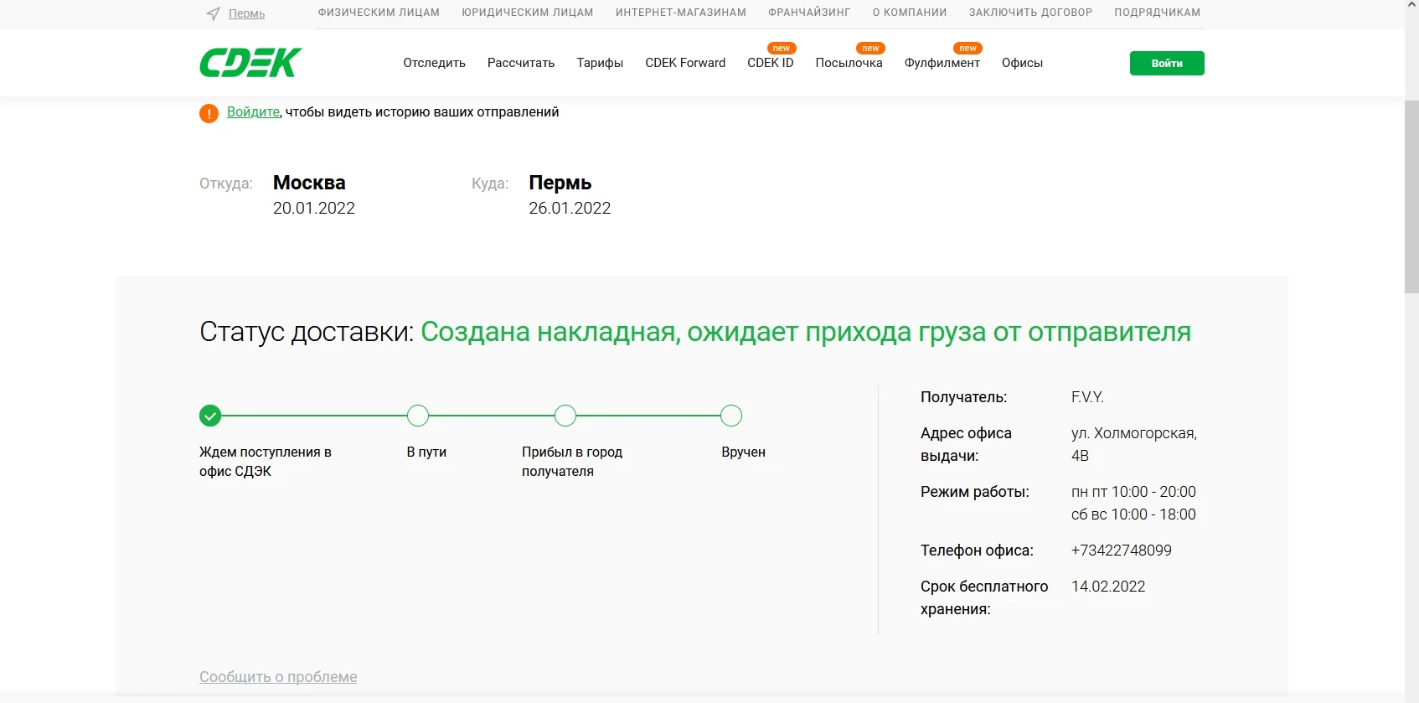Open the 'О компании' page
Screen dimensions: 1419x703
coord(910,13)
